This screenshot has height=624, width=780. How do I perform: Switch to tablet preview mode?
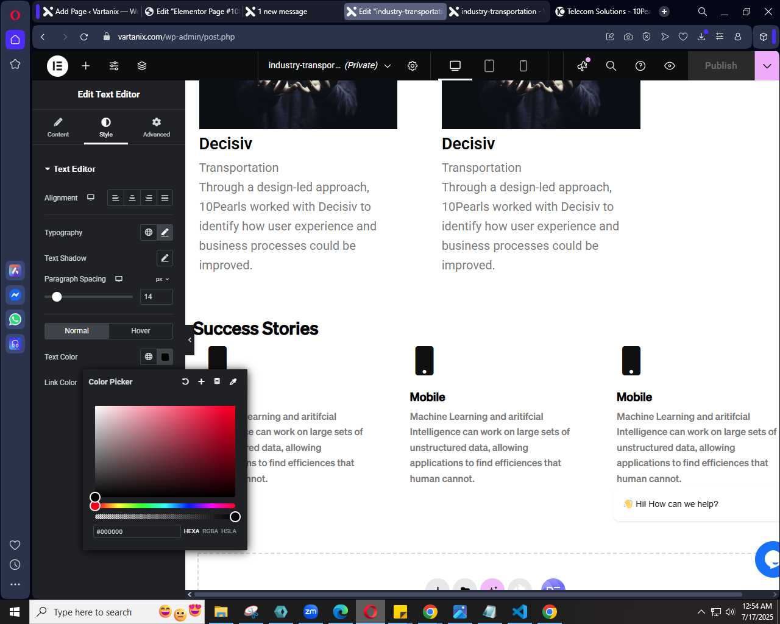(489, 66)
